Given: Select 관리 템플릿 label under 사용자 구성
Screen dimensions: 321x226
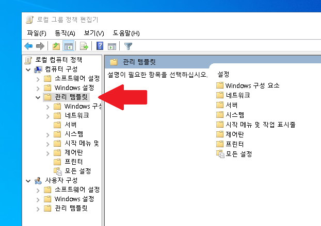Looking at the screenshot, I should coord(71,208).
